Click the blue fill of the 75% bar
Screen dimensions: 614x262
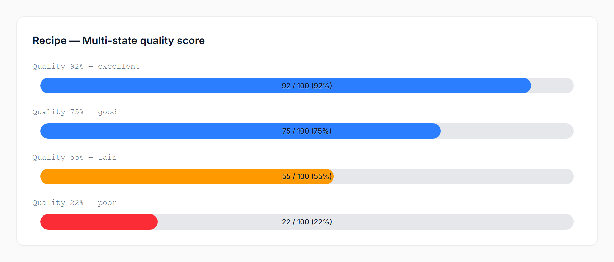[162, 131]
